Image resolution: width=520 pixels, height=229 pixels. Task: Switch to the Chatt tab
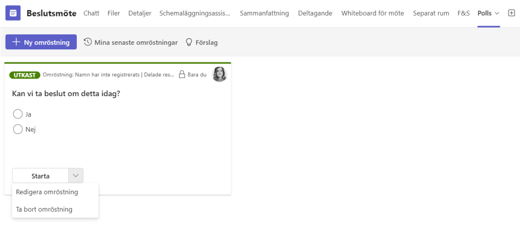(91, 13)
